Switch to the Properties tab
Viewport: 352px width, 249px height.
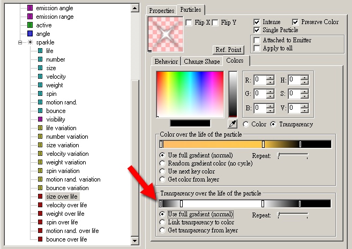(161, 11)
